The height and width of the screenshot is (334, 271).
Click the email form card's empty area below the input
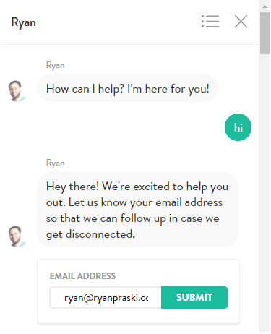138,316
